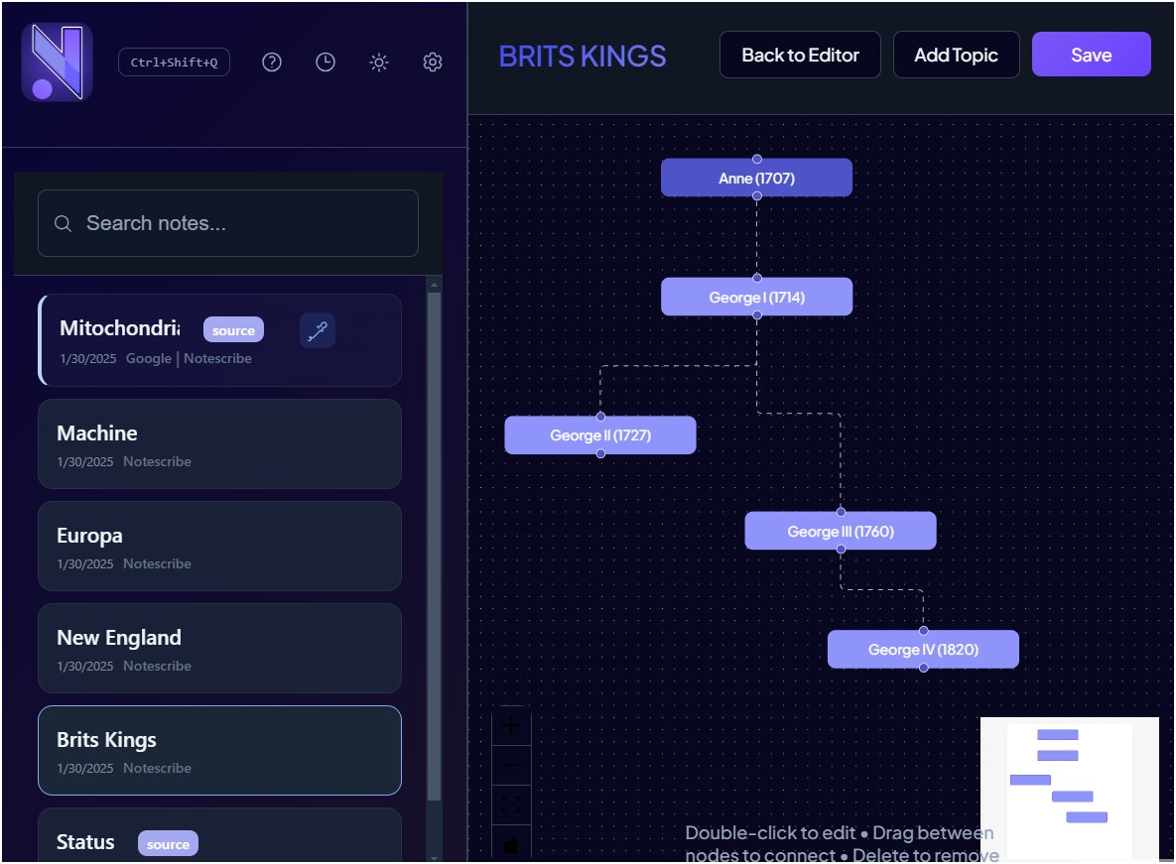Click the fit-to-view icon in the canvas toolbar
Image resolution: width=1176 pixels, height=864 pixels.
(510, 805)
